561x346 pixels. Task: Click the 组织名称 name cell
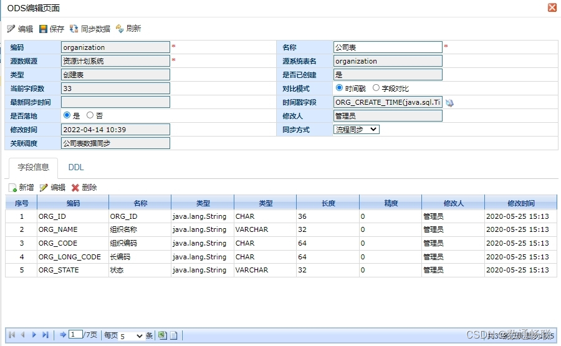click(140, 229)
